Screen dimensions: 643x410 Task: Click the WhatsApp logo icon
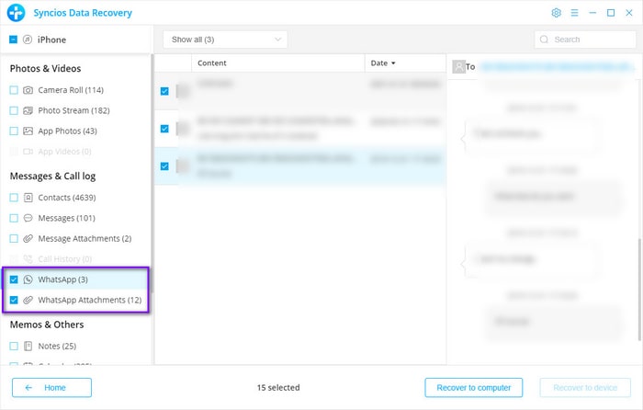28,279
